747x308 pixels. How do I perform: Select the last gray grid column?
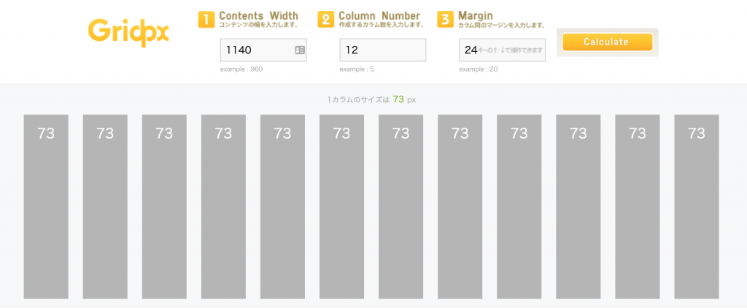[696, 207]
